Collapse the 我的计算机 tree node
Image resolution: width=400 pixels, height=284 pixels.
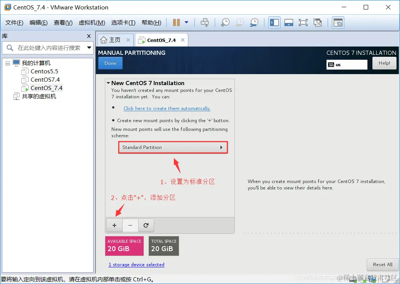pos(8,63)
